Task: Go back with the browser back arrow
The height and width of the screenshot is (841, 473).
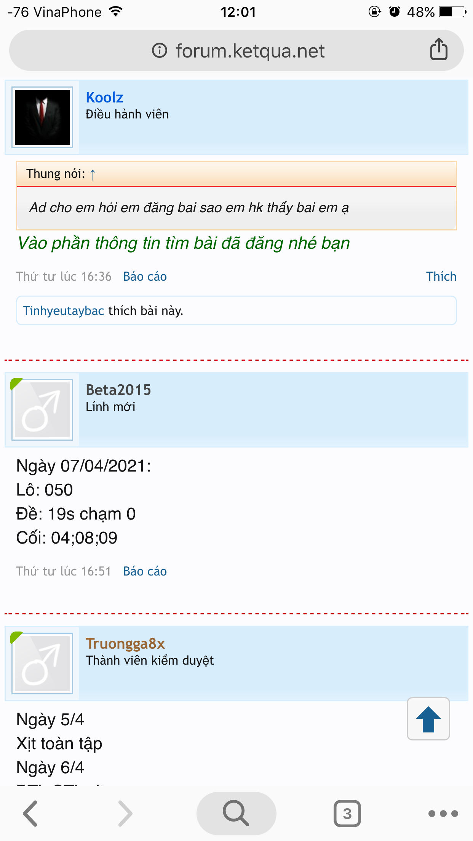Action: [x=30, y=814]
